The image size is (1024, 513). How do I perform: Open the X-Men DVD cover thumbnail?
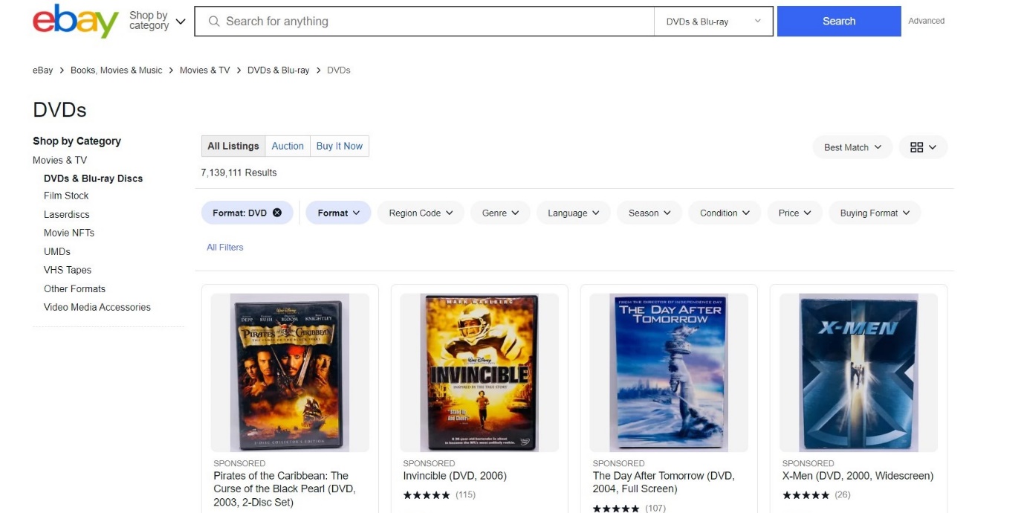point(858,372)
